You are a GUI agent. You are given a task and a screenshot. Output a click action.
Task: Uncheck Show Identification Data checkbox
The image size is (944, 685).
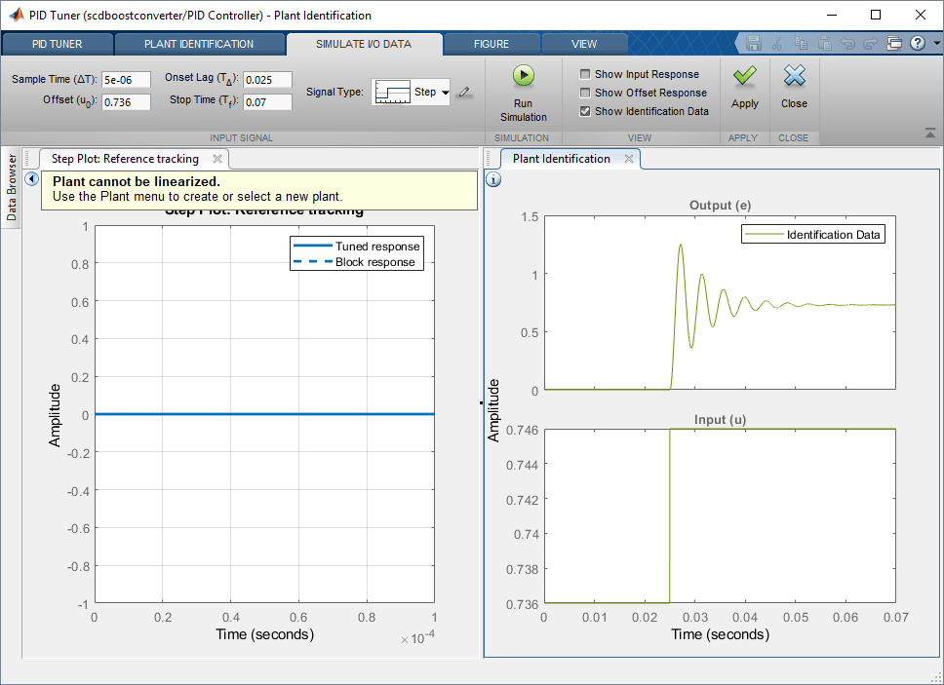click(x=584, y=111)
